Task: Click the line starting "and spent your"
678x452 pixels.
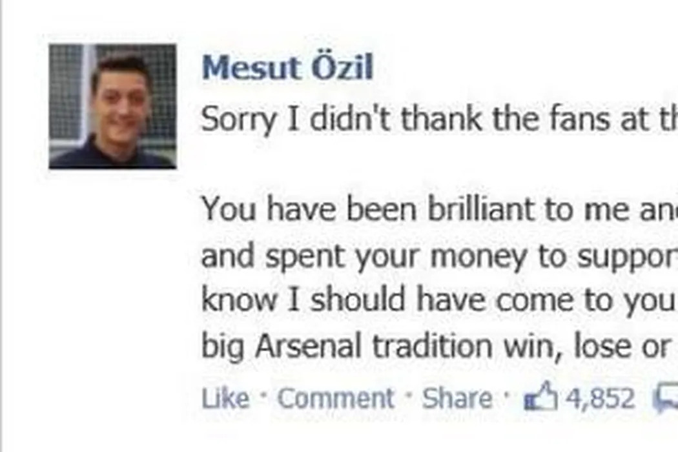Action: click(439, 256)
